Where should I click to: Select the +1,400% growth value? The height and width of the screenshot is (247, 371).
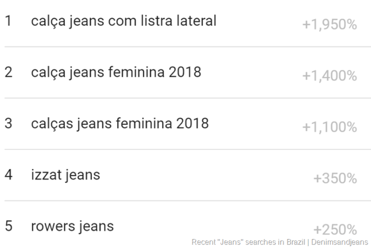click(x=329, y=76)
